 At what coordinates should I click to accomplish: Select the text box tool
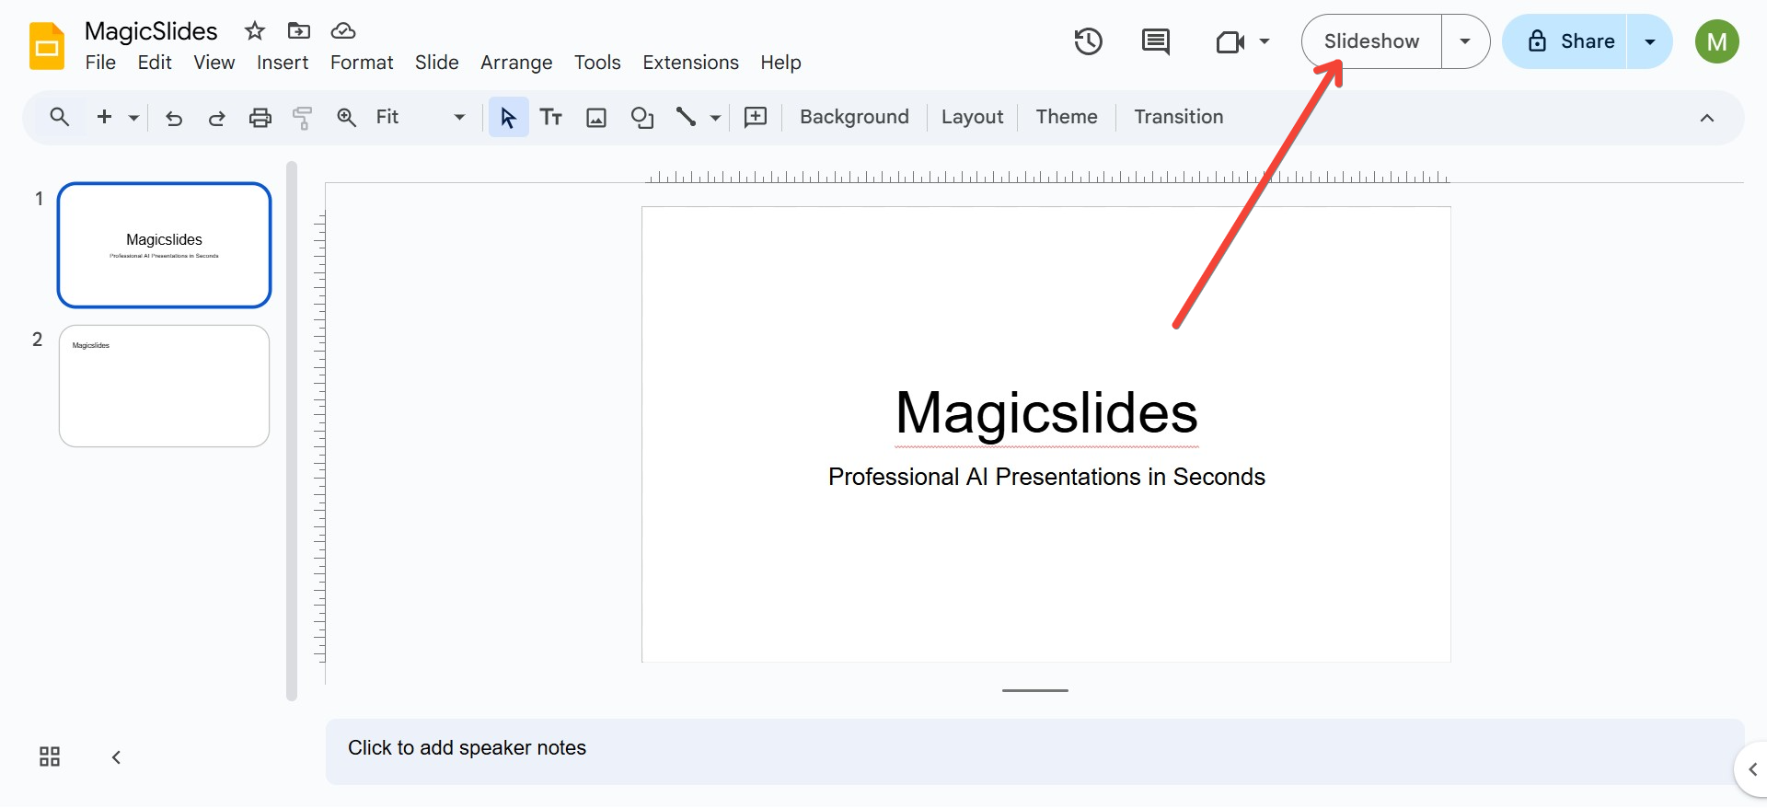(x=551, y=118)
